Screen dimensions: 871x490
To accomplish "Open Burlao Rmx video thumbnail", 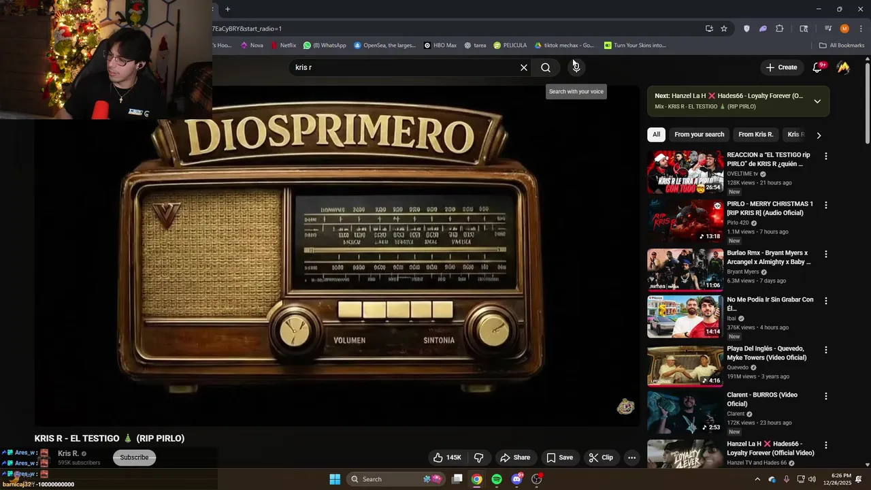I will tap(685, 270).
